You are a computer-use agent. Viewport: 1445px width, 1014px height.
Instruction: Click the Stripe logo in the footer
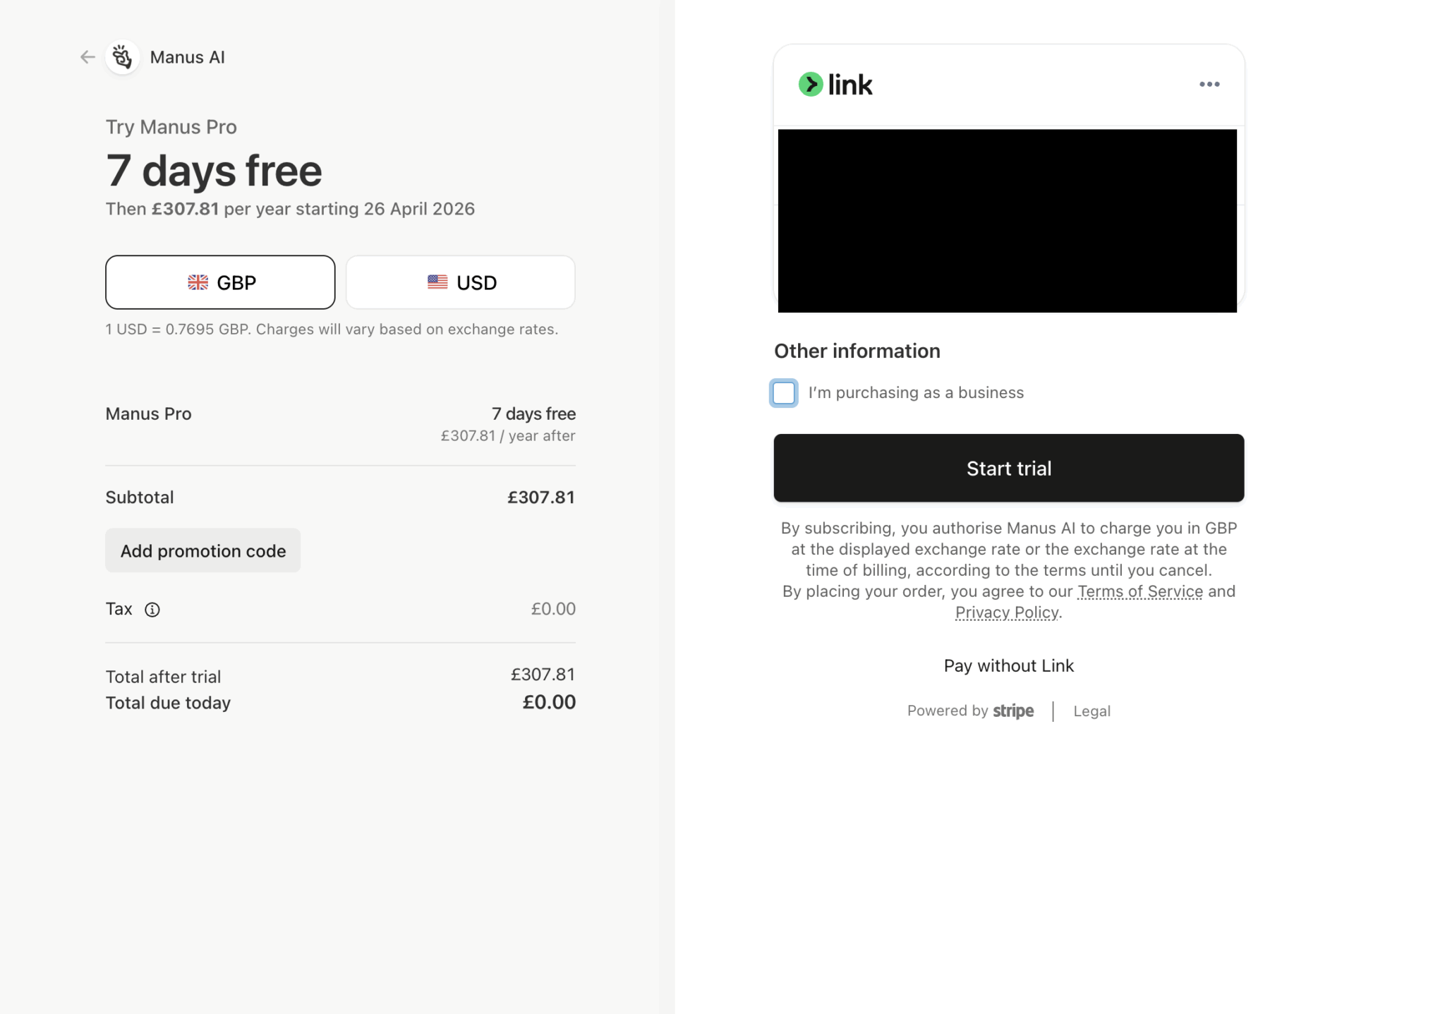[1013, 711]
